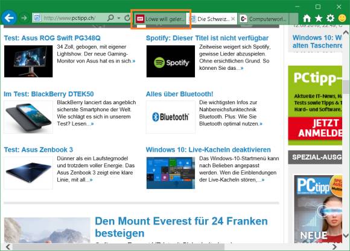Click the search magnifier in the address bar

tap(110, 18)
